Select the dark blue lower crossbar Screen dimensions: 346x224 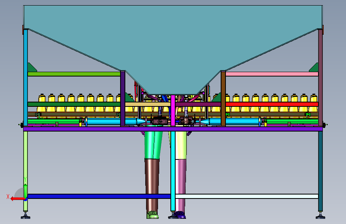point(99,196)
